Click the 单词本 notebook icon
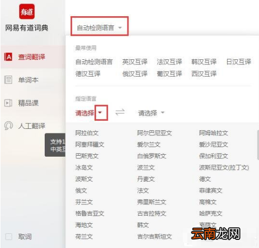This screenshot has width=259, height=248. tap(8, 80)
